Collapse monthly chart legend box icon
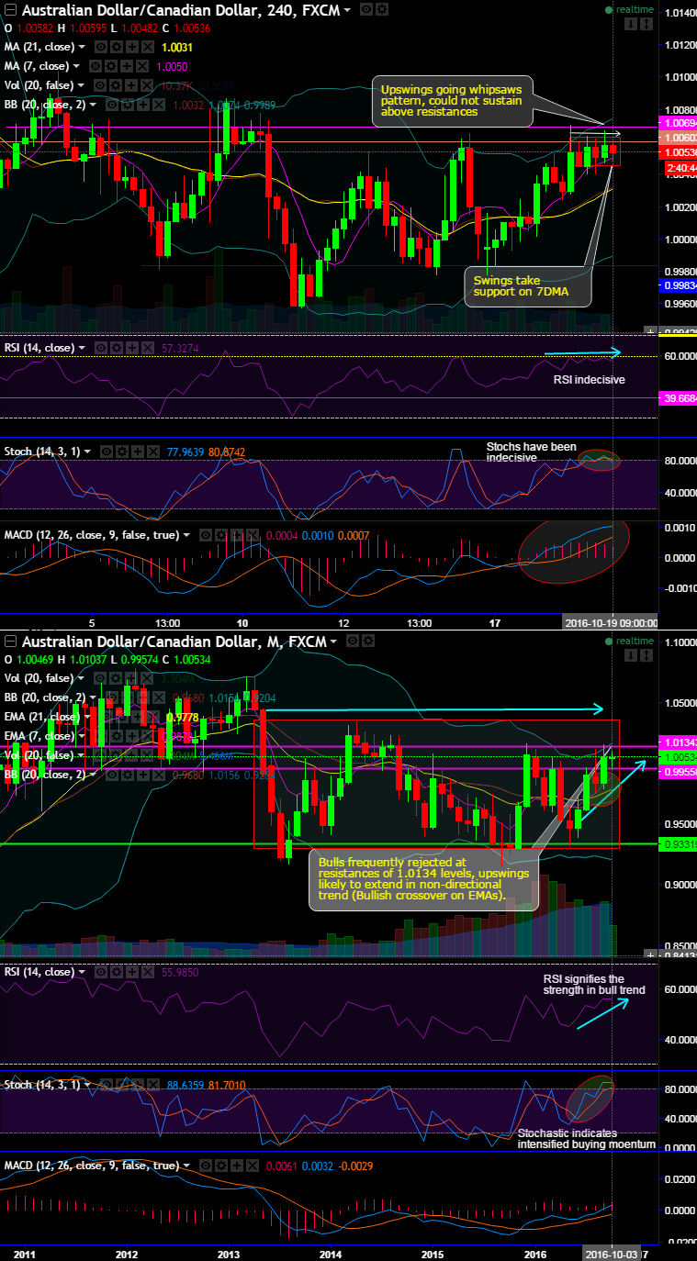697x1261 pixels. (x=10, y=642)
